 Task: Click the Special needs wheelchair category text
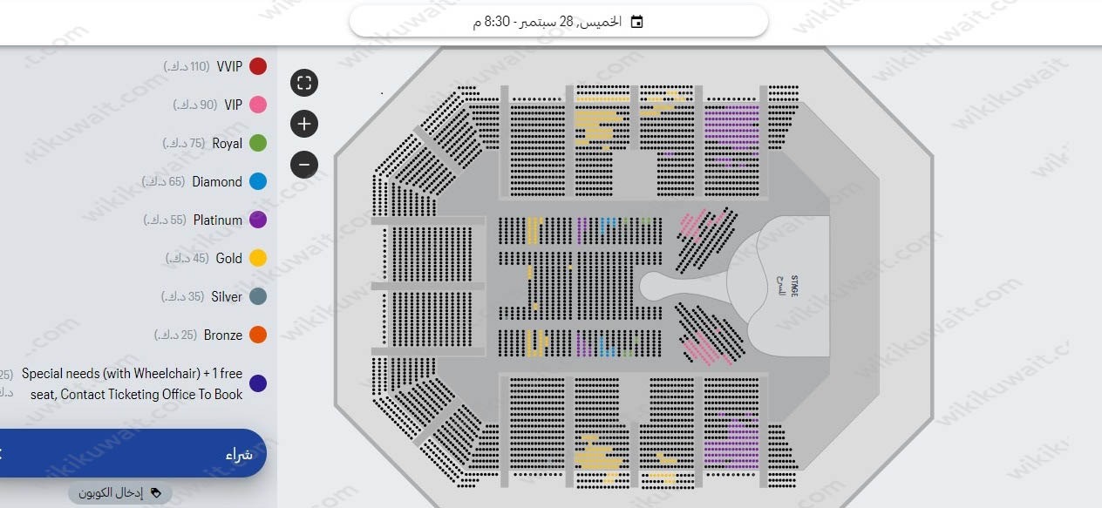tap(132, 383)
